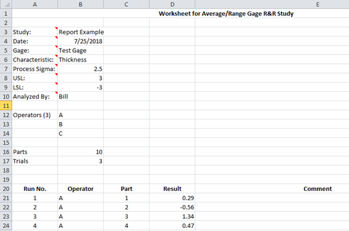Image resolution: width=349 pixels, height=231 pixels.
Task: Select row 1 header
Action: coord(6,14)
